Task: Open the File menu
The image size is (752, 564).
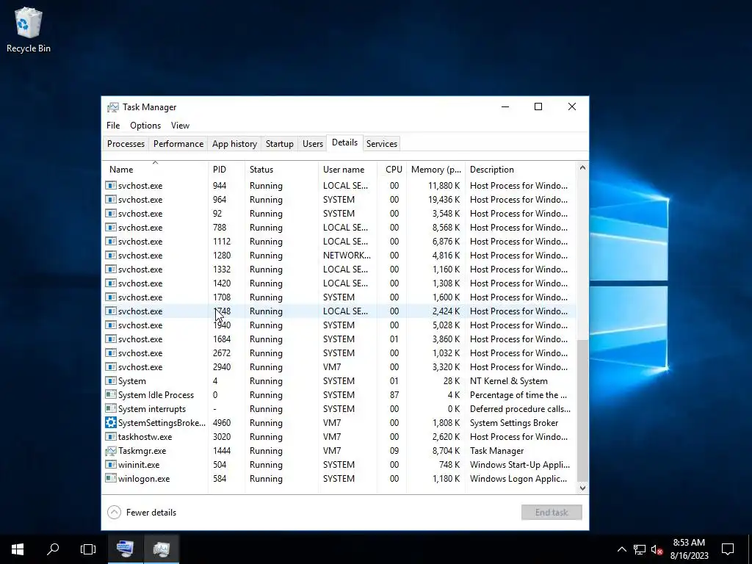Action: coord(113,125)
